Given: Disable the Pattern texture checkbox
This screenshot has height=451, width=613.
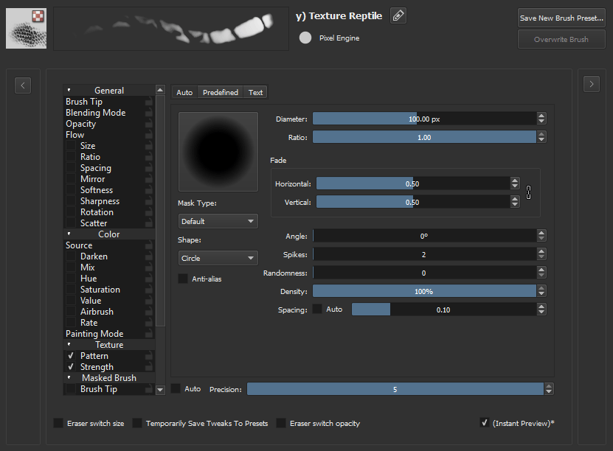Looking at the screenshot, I should pyautogui.click(x=71, y=355).
